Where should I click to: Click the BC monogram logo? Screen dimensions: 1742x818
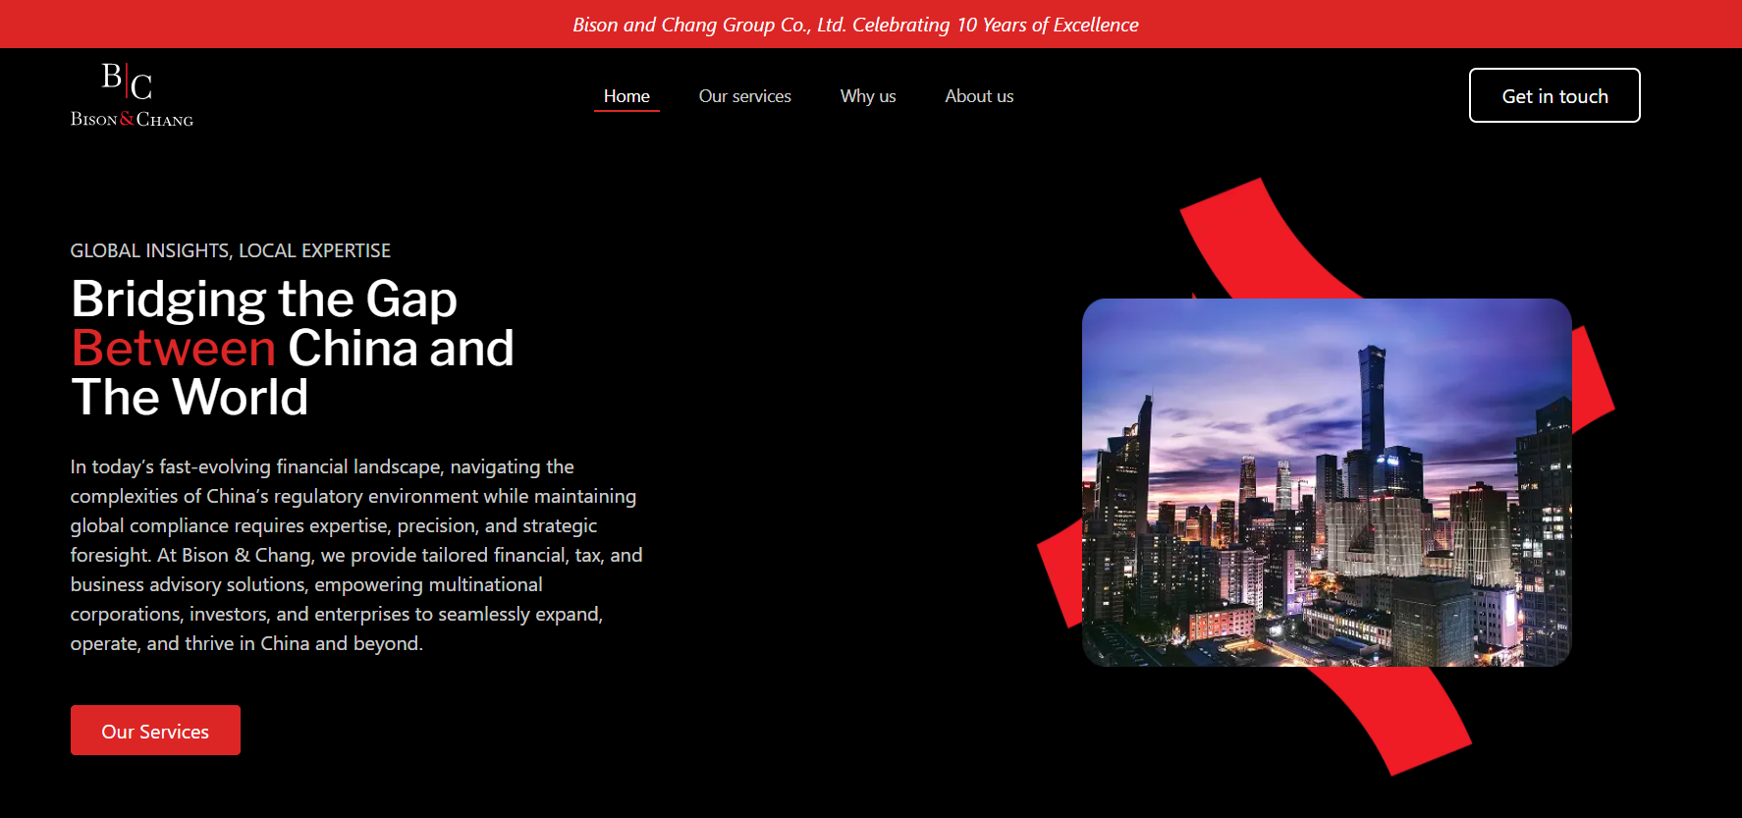click(x=127, y=82)
